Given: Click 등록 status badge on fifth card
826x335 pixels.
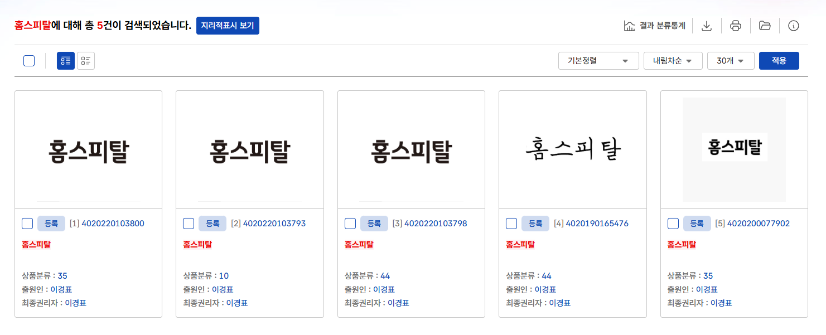Looking at the screenshot, I should click(697, 224).
